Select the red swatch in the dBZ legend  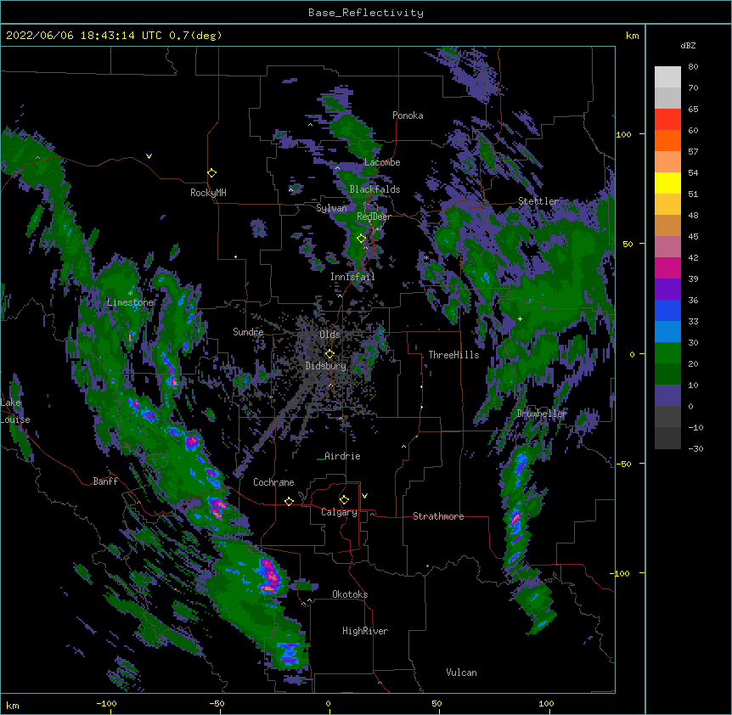click(x=667, y=120)
